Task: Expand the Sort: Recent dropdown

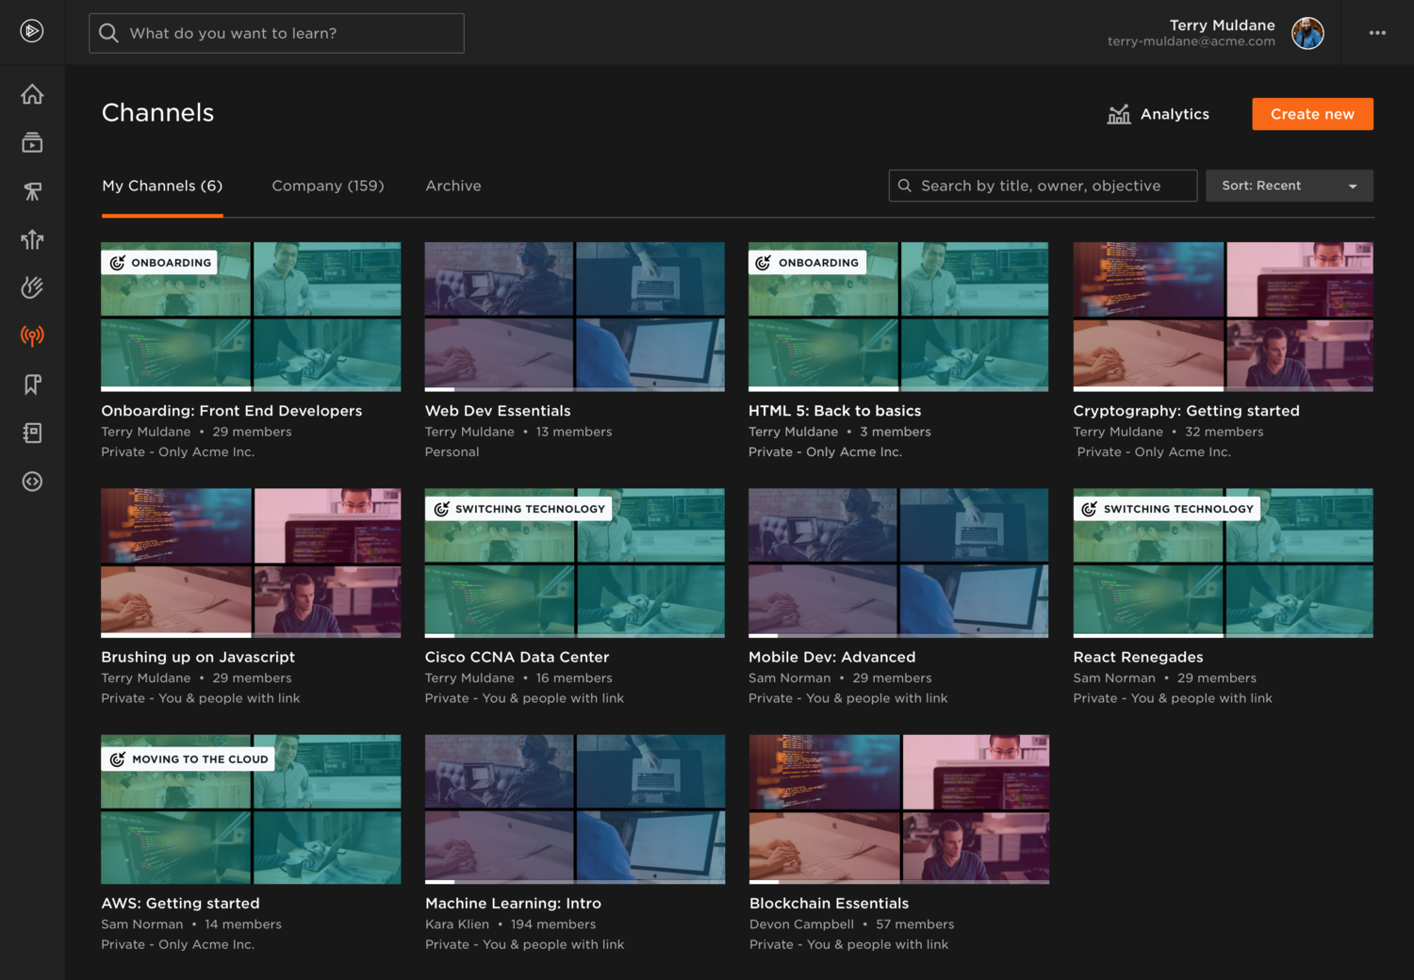Action: 1289,186
